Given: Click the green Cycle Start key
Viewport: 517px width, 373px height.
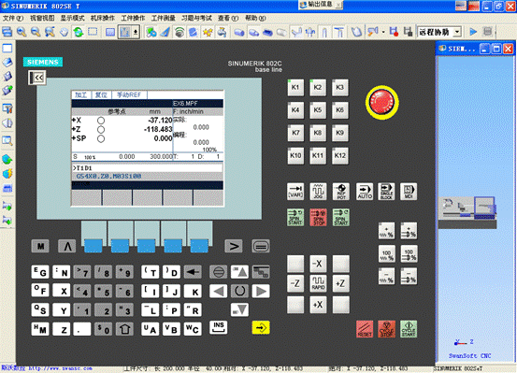Looking at the screenshot, I should pos(409,329).
